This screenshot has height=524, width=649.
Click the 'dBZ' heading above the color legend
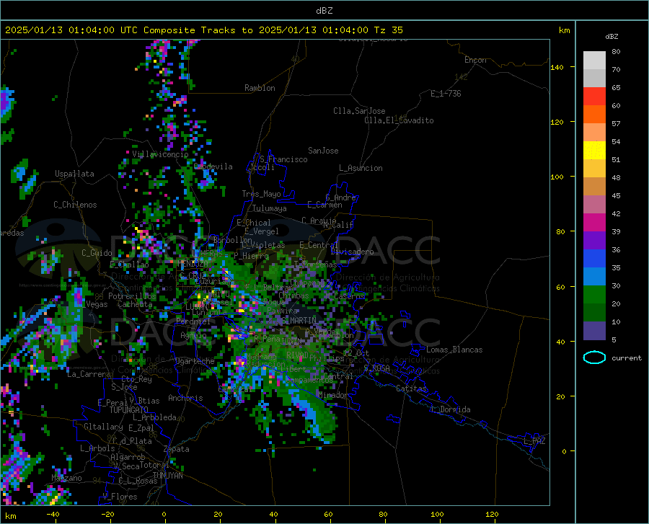click(x=612, y=36)
